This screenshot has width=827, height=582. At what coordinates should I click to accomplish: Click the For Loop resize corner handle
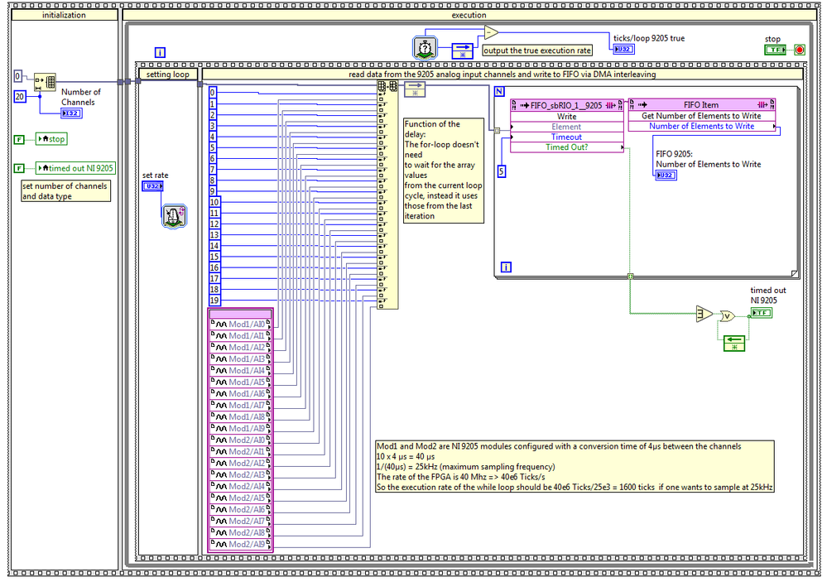794,273
